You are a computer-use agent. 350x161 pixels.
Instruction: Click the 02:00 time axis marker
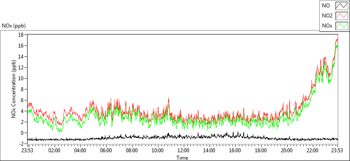[54, 151]
